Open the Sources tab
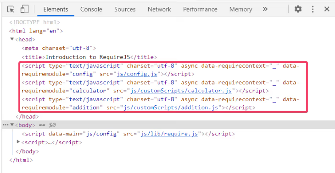Screen dimensions: 335x173 tap(125, 9)
